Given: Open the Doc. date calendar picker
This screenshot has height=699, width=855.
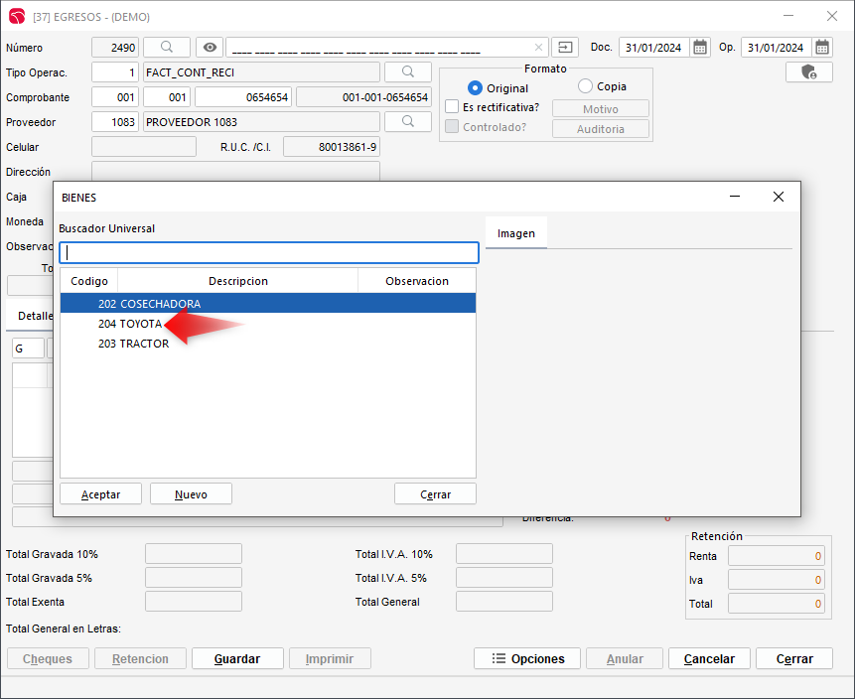Looking at the screenshot, I should [x=700, y=47].
